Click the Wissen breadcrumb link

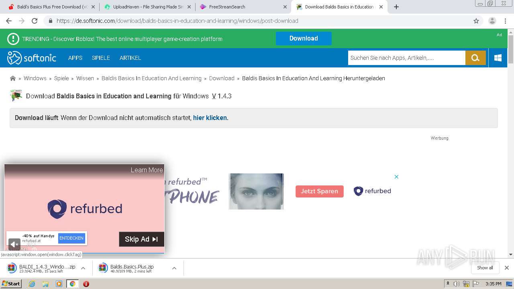(85, 78)
